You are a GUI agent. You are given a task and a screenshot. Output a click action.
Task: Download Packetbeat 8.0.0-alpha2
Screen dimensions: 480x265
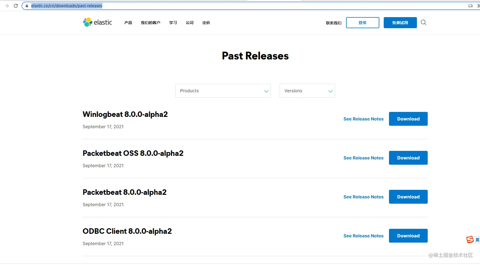408,197
